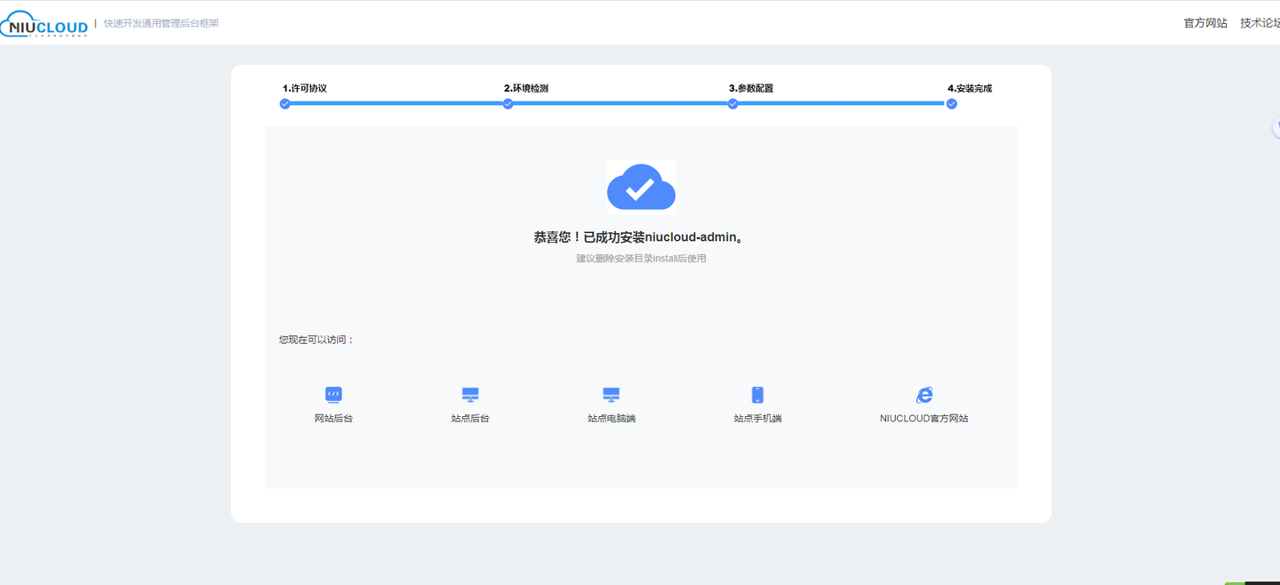1280x585 pixels.
Task: Click the large cloud success checkmark image
Action: [x=641, y=187]
